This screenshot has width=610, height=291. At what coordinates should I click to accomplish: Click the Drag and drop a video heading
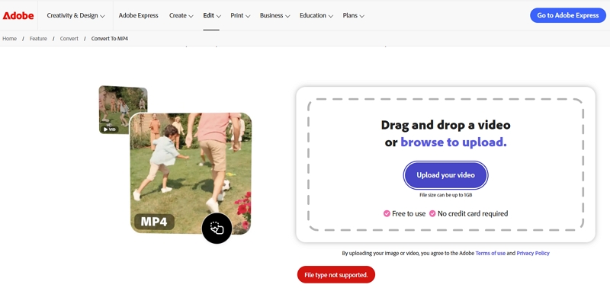(445, 125)
